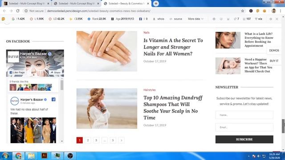
Task: Close the SEO toolbar with its X
Action: (277, 19)
